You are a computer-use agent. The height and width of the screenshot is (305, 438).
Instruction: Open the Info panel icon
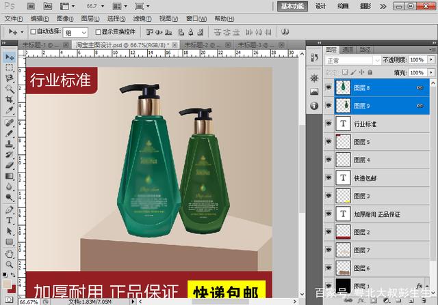click(314, 106)
